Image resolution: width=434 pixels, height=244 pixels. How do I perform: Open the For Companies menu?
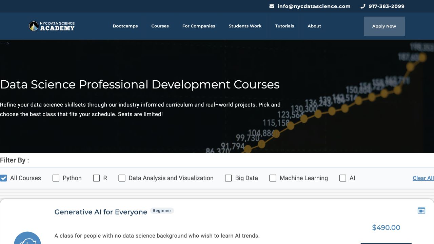point(199,26)
